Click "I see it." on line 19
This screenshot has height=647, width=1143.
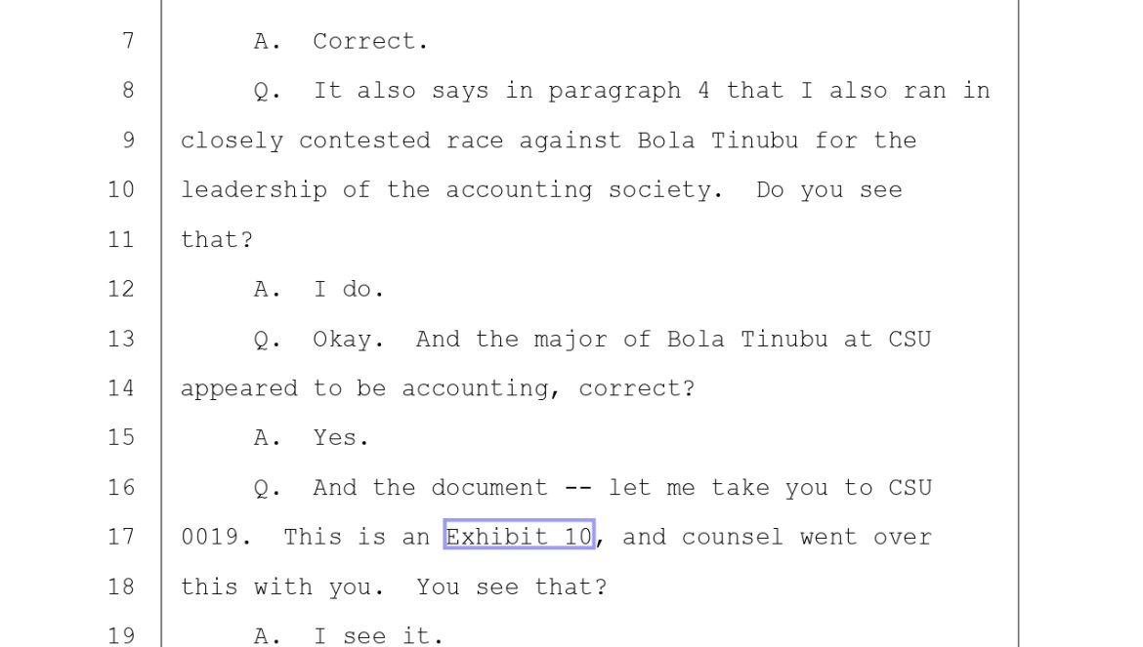tap(378, 636)
